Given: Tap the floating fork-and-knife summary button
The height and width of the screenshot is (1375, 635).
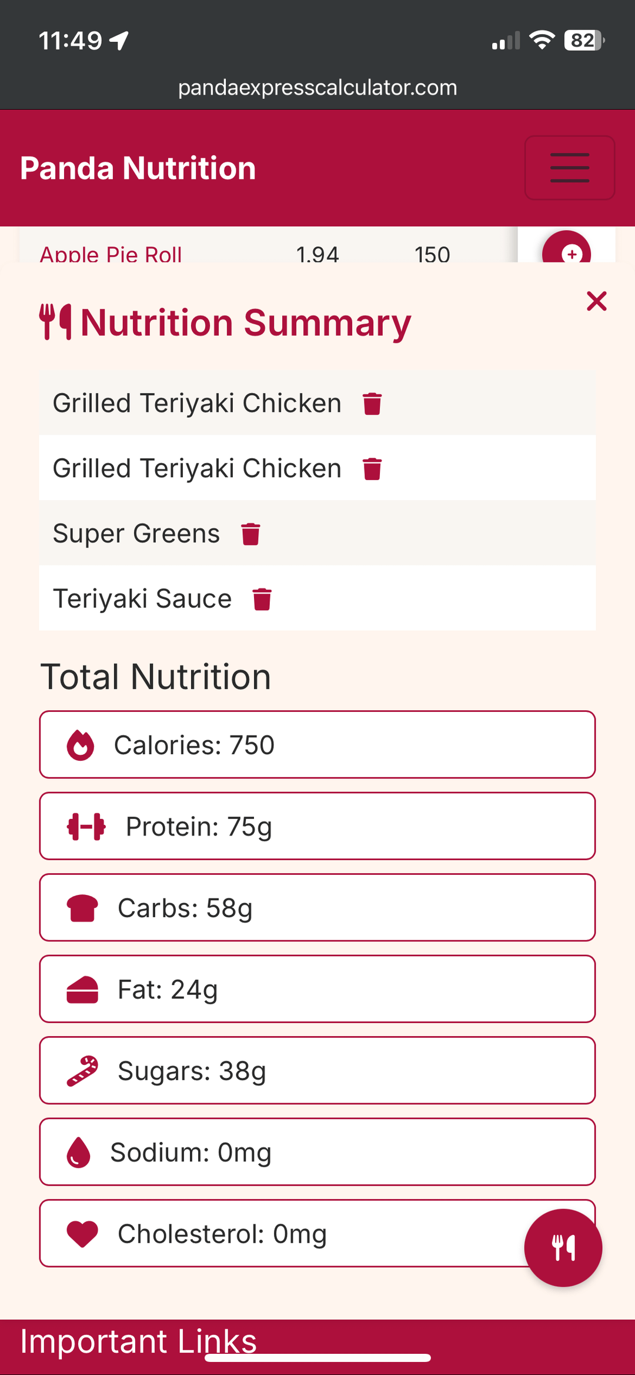Looking at the screenshot, I should click(x=563, y=1247).
